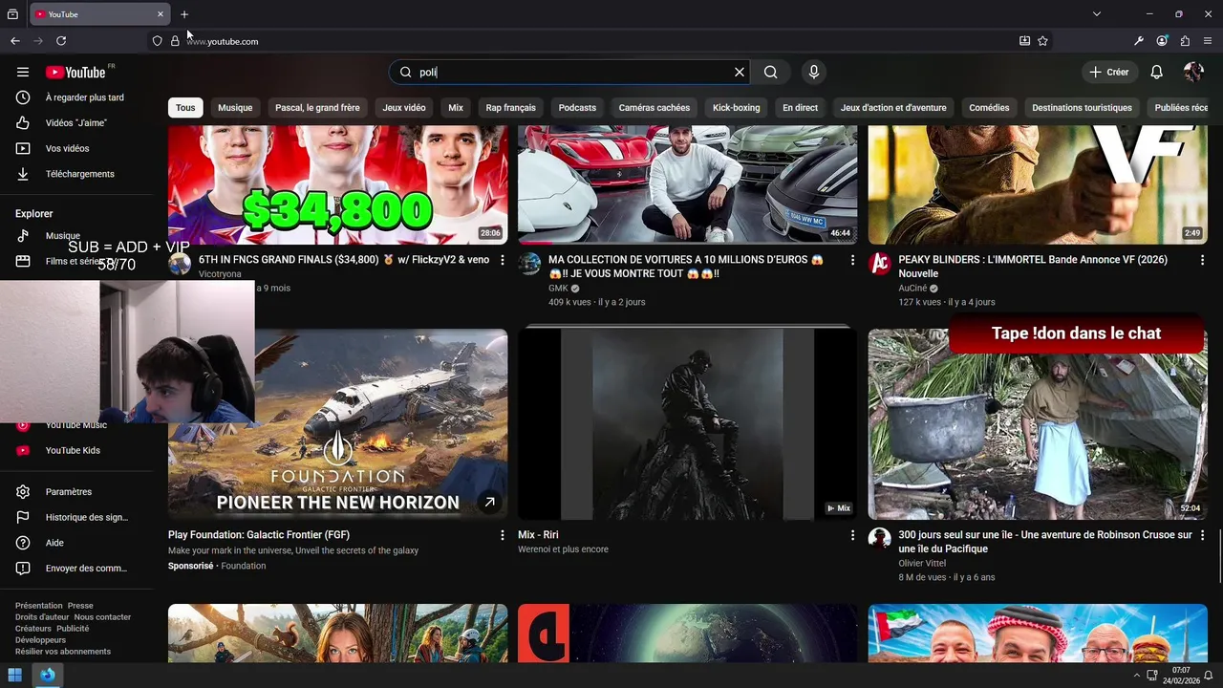1223x688 pixels.
Task: Select the Pascal, le grand frère chip
Action: point(317,108)
